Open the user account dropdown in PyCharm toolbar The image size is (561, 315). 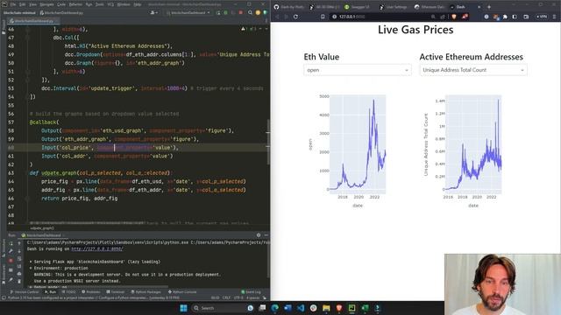coord(154,13)
